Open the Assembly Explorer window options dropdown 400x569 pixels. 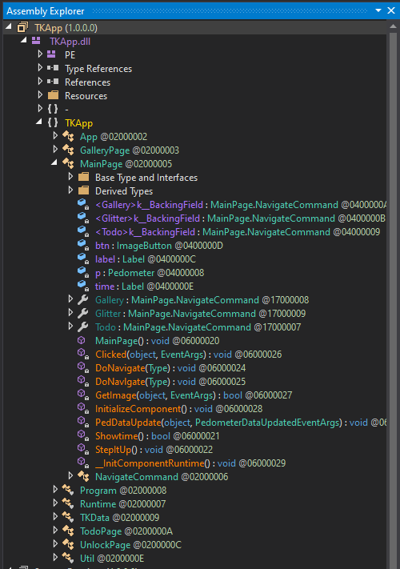pos(378,10)
